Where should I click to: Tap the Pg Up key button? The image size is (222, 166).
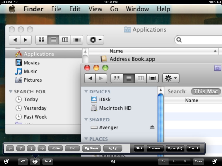113,148
